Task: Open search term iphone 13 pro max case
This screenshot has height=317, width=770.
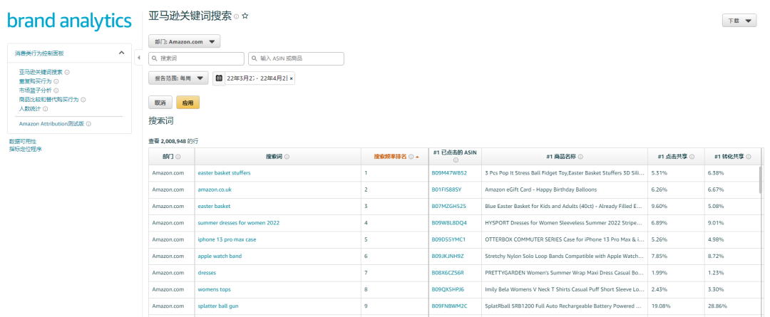Action: point(227,239)
